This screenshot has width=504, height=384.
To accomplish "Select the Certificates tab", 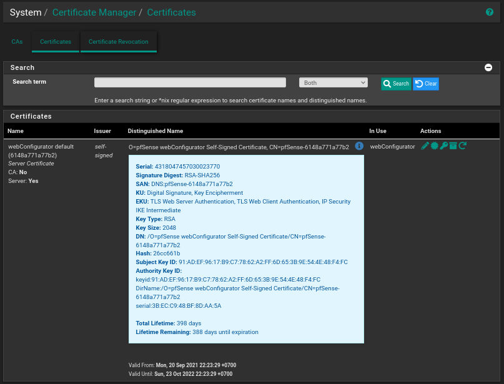I will [56, 42].
